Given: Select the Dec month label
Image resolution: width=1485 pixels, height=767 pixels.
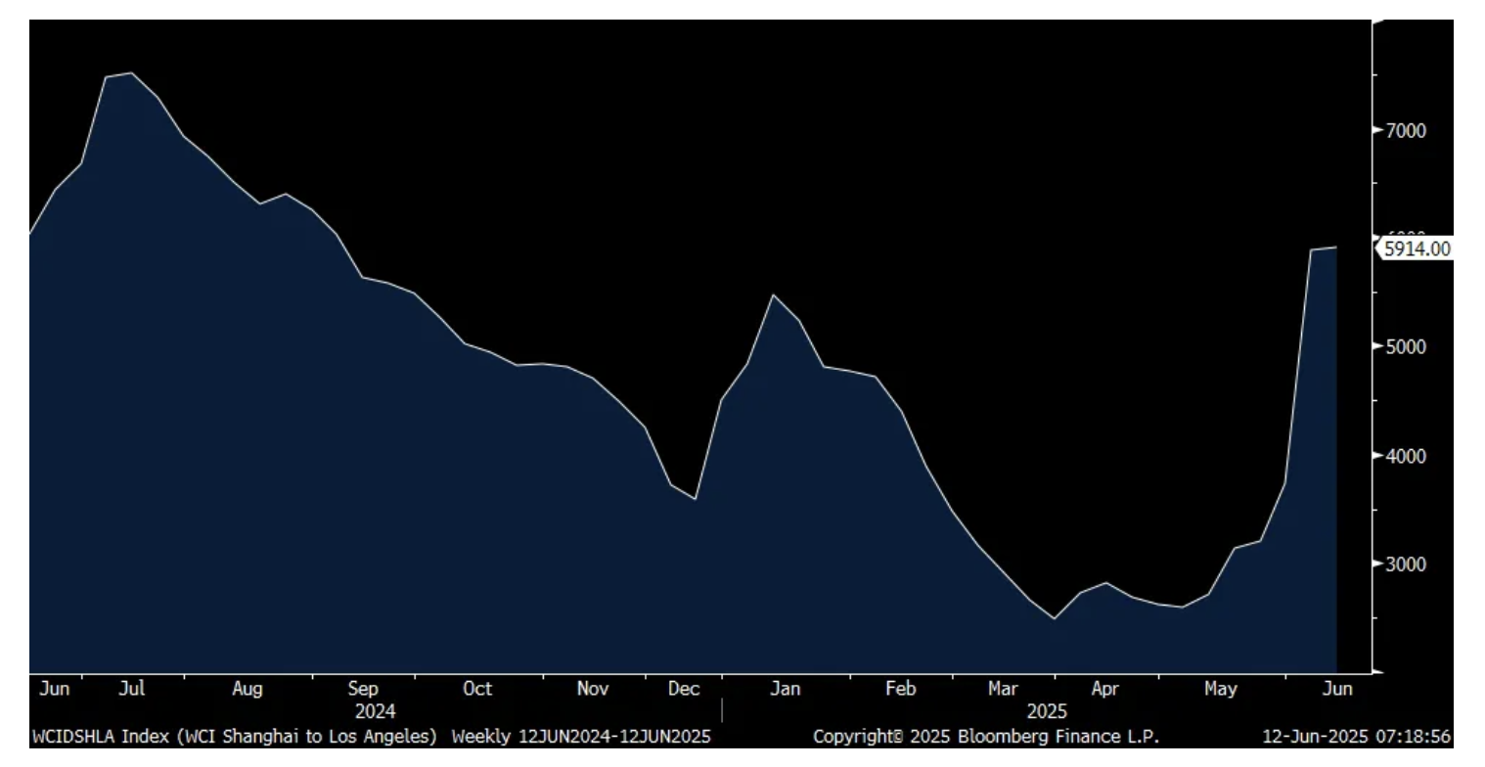Looking at the screenshot, I should pos(684,689).
